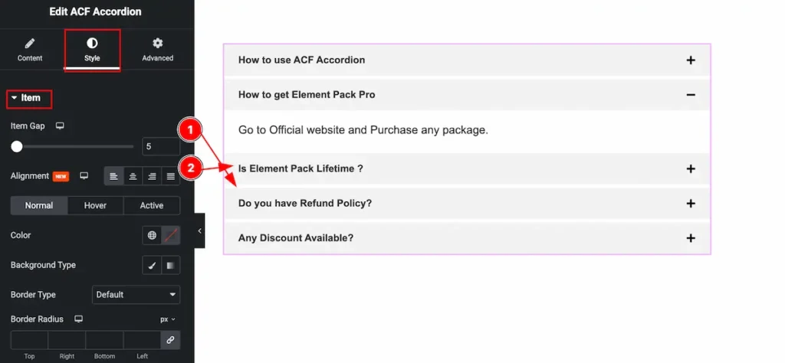This screenshot has height=363, width=785.
Task: Open the Content tab
Action: click(x=30, y=49)
